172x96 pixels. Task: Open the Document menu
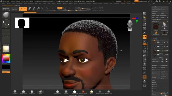coord(19,3)
